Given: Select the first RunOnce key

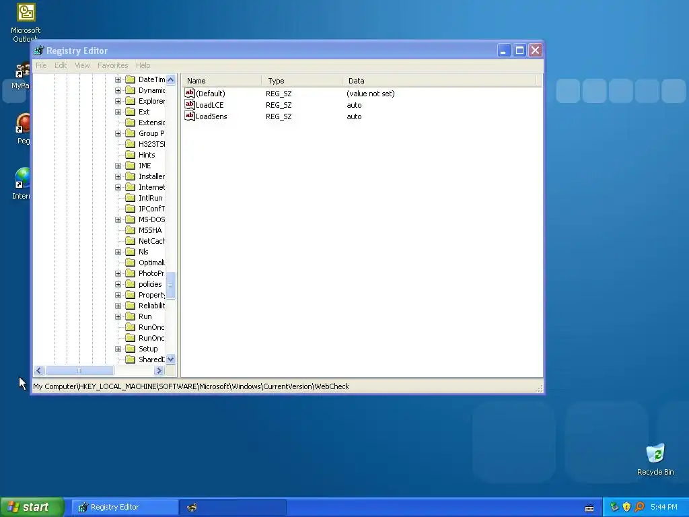Looking at the screenshot, I should point(151,327).
